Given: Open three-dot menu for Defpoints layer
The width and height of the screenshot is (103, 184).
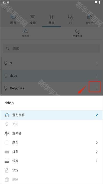Looking at the screenshot, I should pos(97,88).
